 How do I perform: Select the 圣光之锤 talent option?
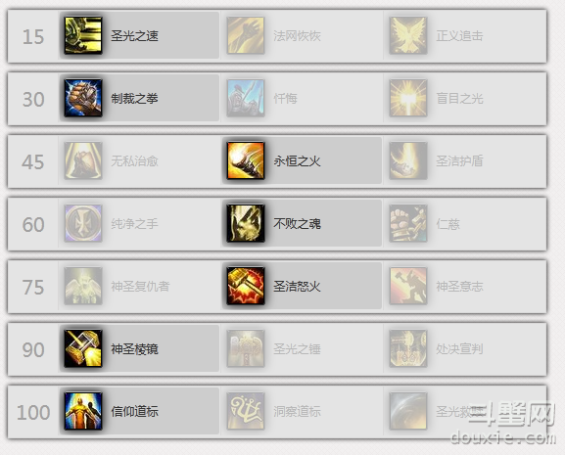297,348
